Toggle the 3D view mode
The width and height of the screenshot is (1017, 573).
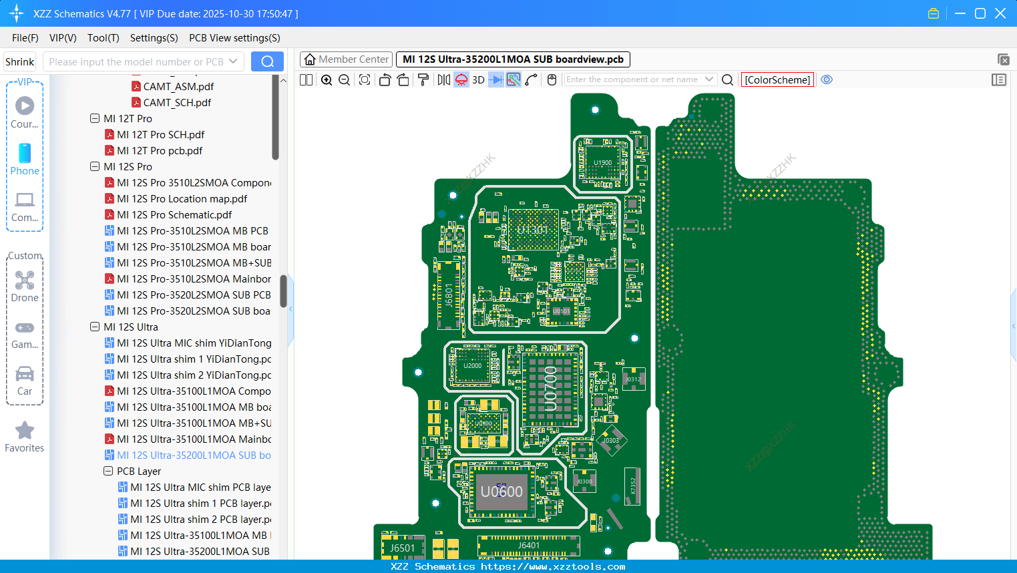click(x=478, y=79)
